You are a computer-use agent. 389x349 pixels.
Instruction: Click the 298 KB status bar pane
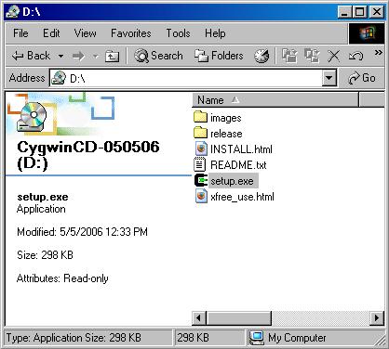click(209, 338)
